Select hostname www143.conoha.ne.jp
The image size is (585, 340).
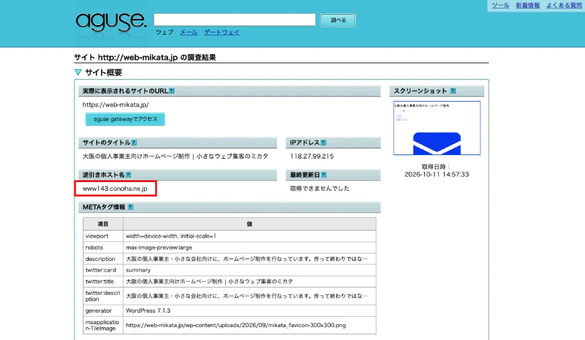(x=115, y=188)
